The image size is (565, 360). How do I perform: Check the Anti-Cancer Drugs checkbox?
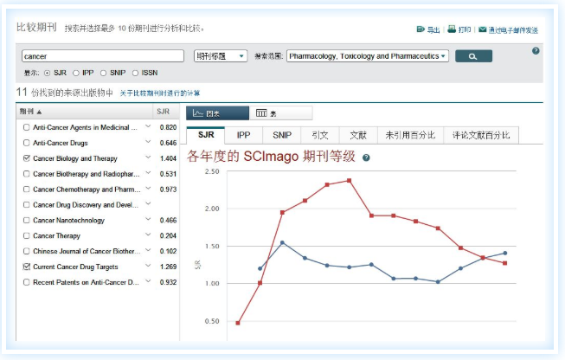click(26, 143)
